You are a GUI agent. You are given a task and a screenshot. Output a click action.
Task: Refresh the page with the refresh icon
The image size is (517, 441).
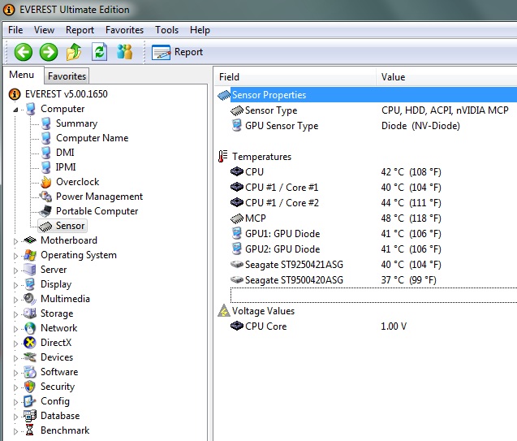99,52
